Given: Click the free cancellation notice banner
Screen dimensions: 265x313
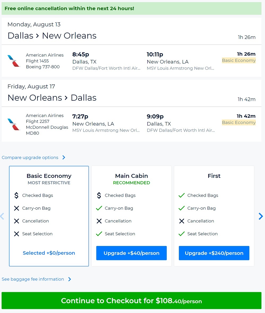Looking at the screenshot, I should tap(131, 8).
